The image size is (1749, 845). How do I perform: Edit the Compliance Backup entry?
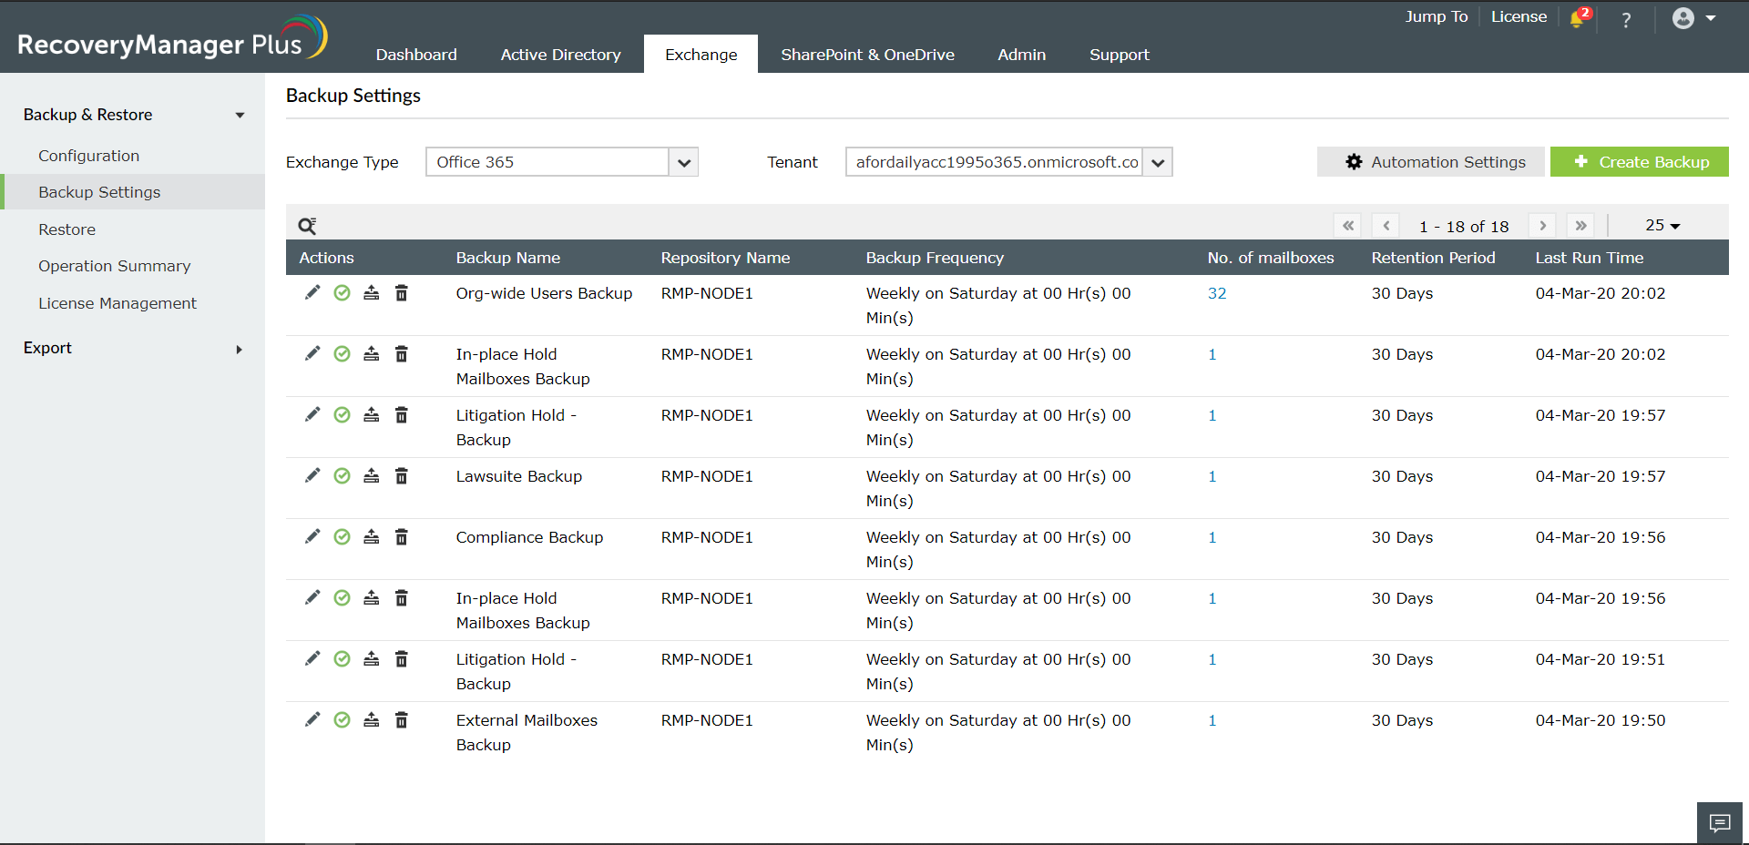click(x=312, y=536)
